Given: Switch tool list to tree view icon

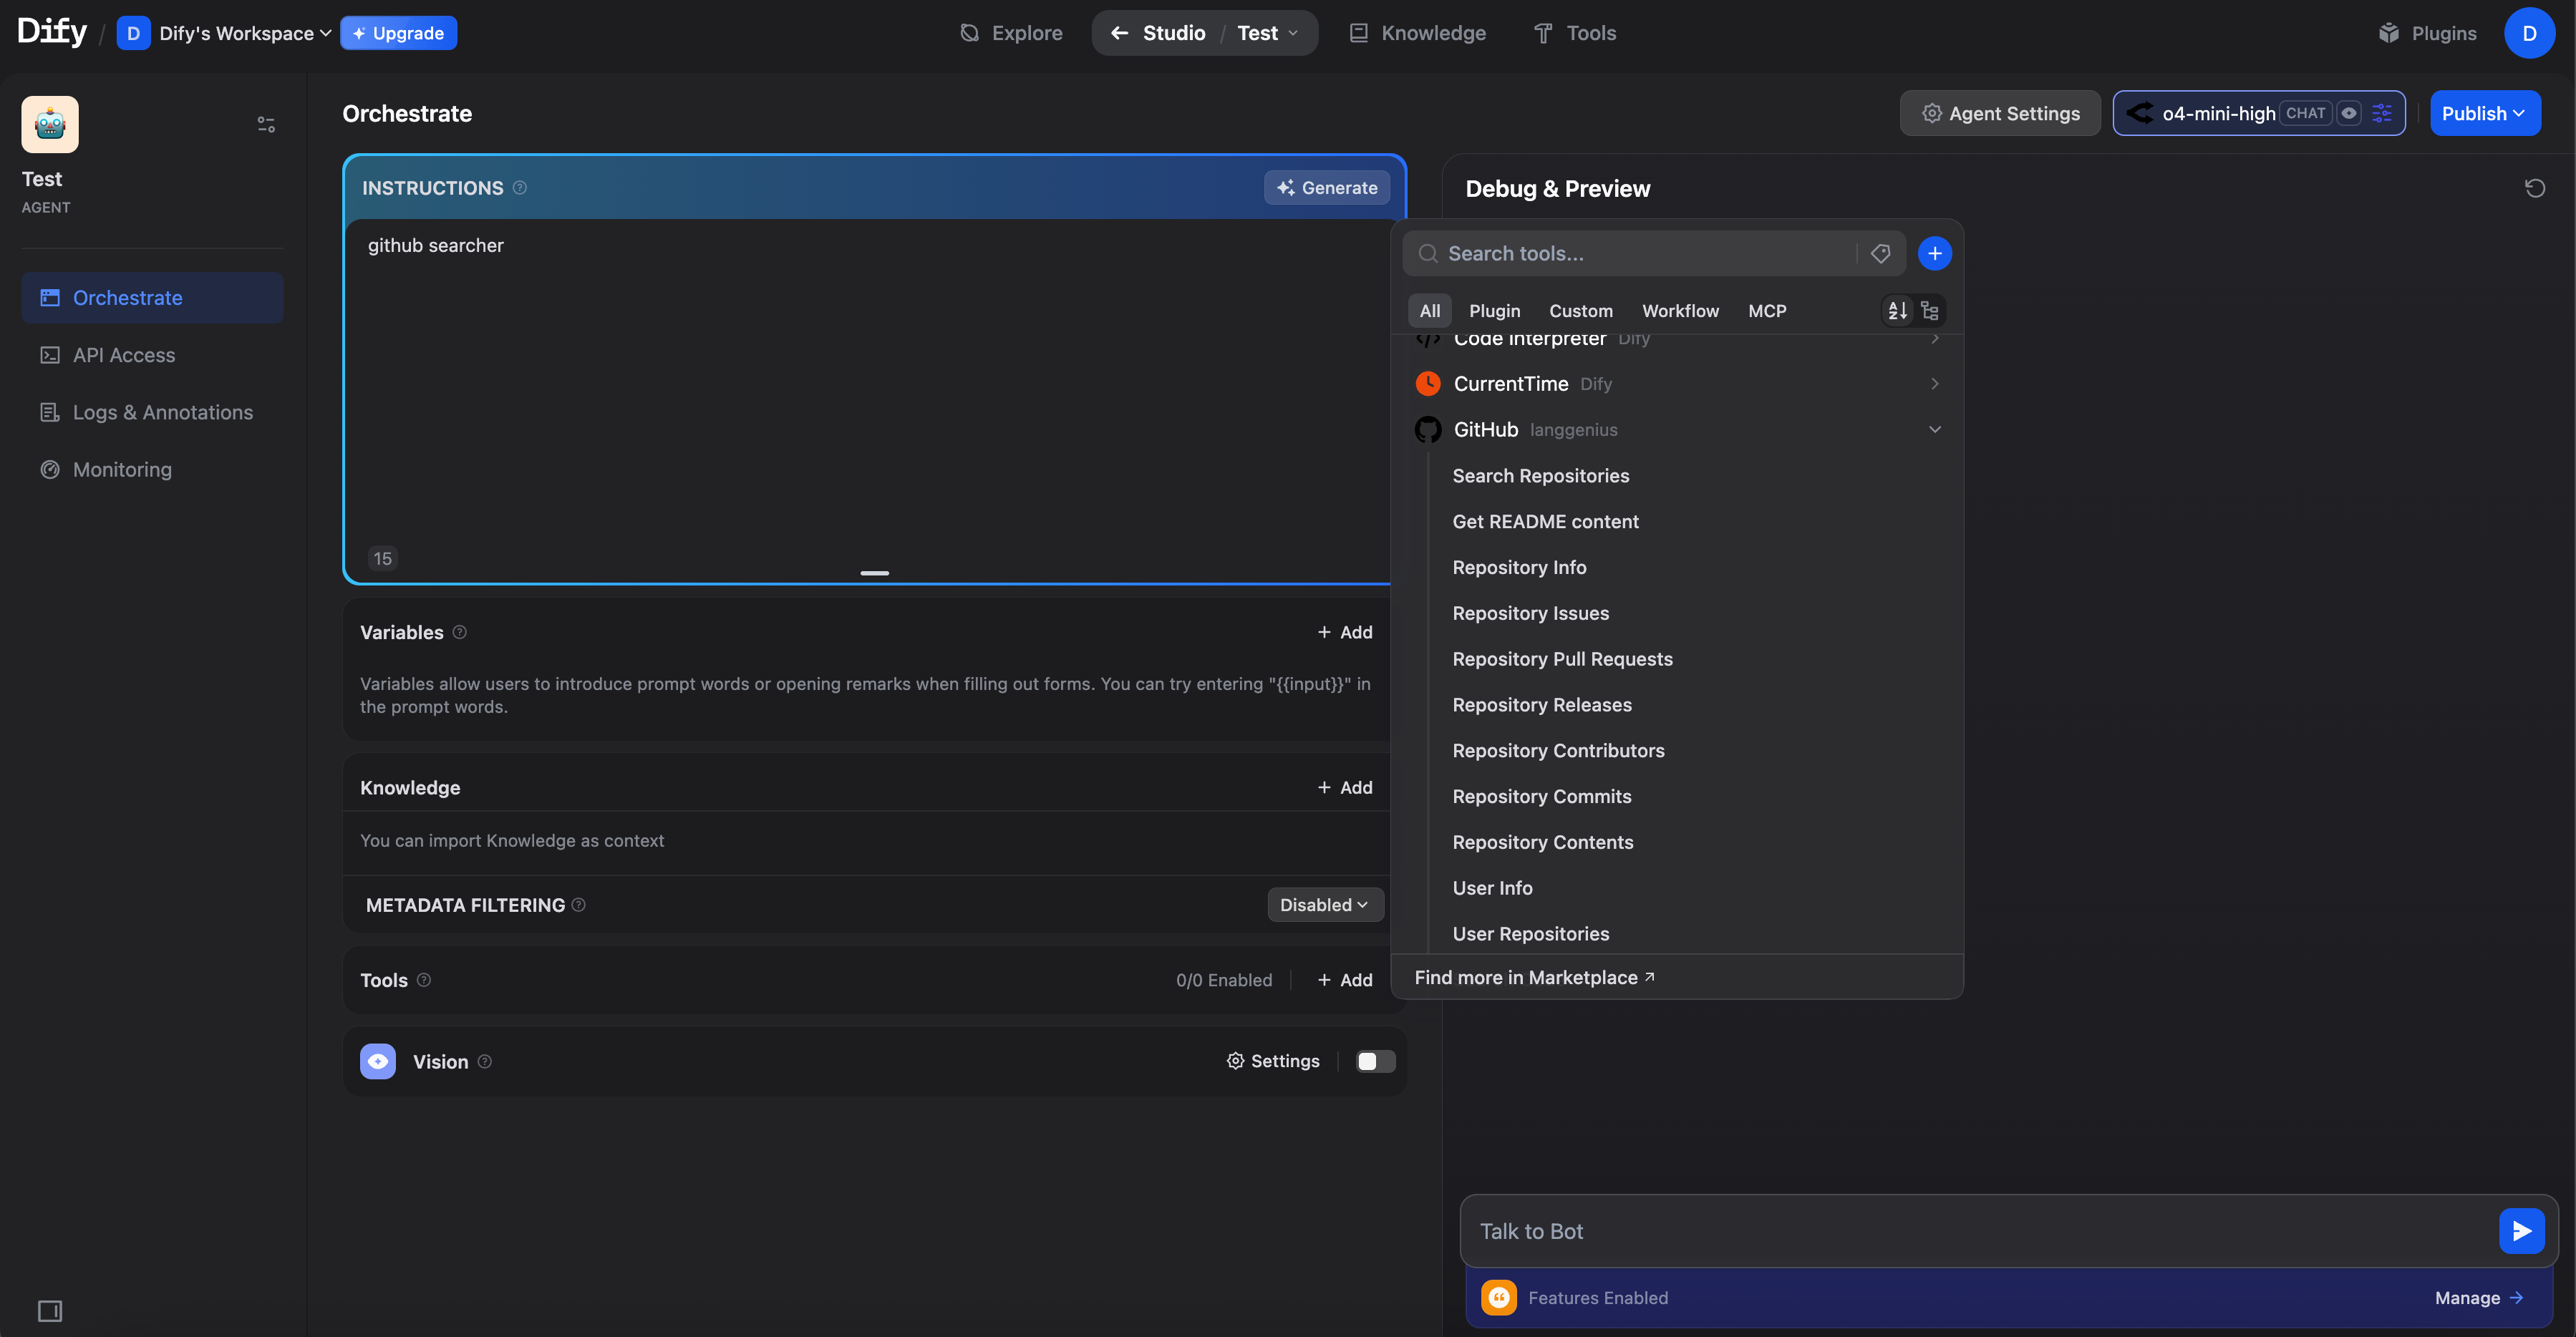Looking at the screenshot, I should (x=1930, y=311).
